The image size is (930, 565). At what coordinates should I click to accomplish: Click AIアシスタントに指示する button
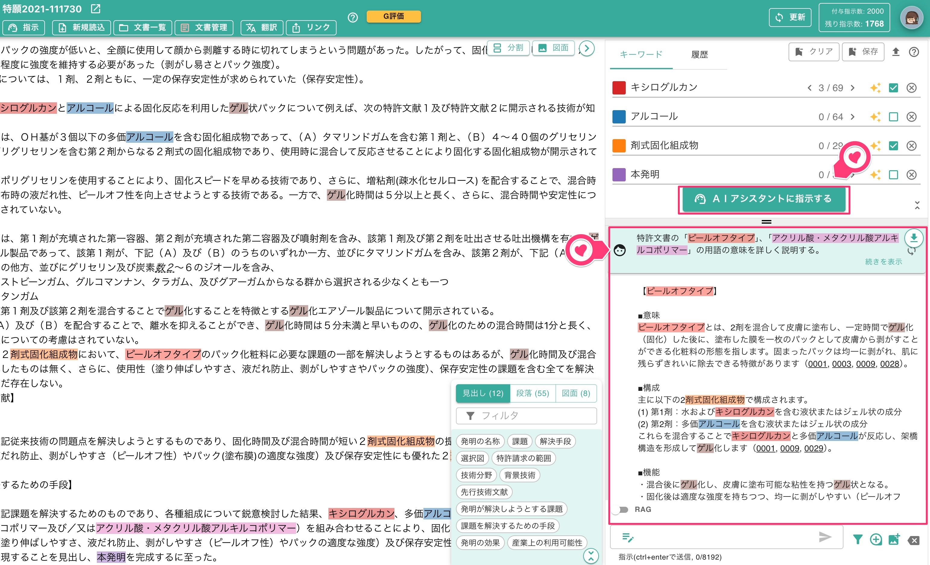coord(764,199)
